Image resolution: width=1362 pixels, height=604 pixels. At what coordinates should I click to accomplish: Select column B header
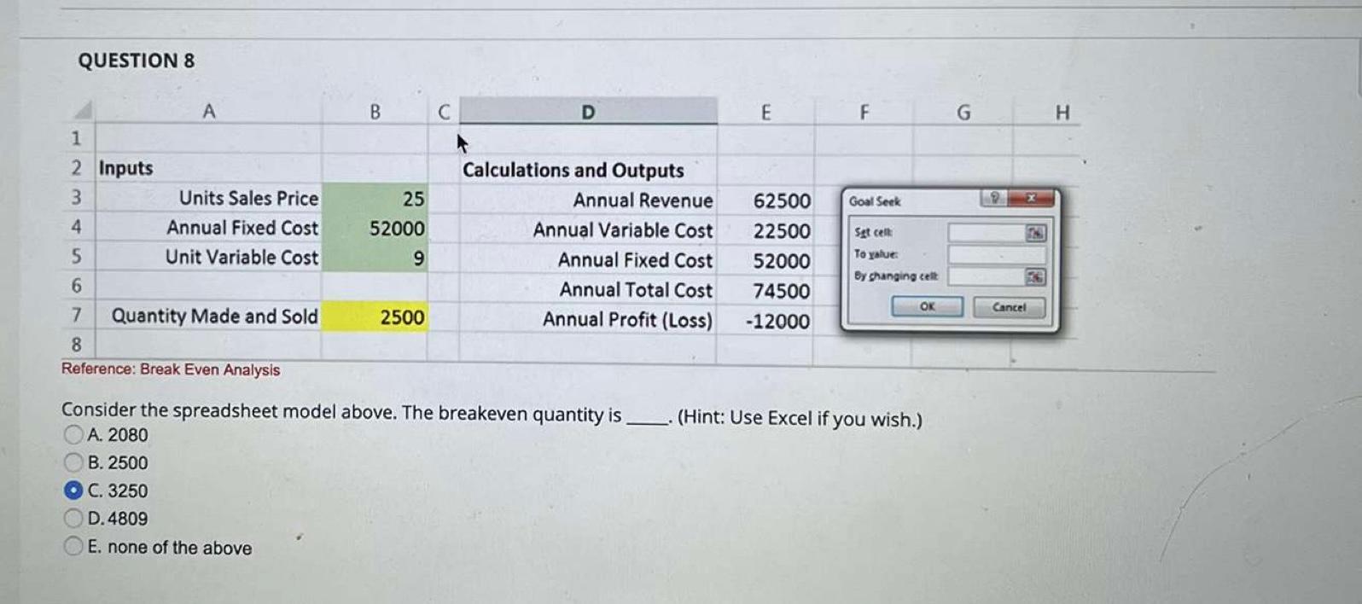[x=375, y=112]
